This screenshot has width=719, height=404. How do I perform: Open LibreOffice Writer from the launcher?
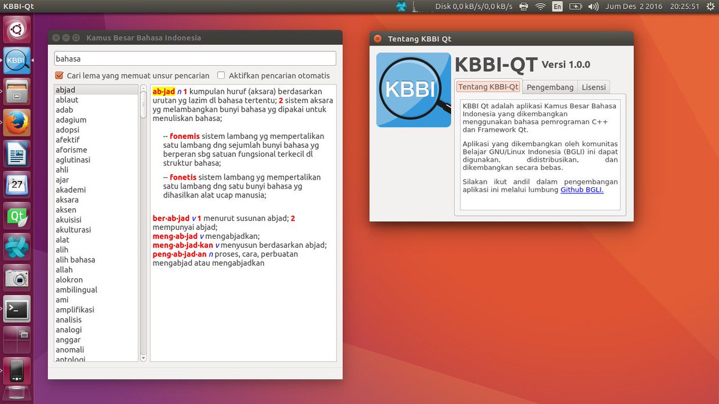[17, 154]
